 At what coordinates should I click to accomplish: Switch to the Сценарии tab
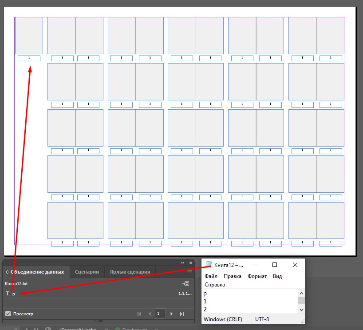[87, 272]
